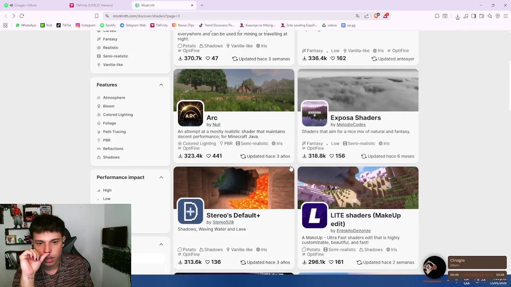Open the Kick bookmark
This screenshot has height=287, width=511.
click(x=46, y=25)
